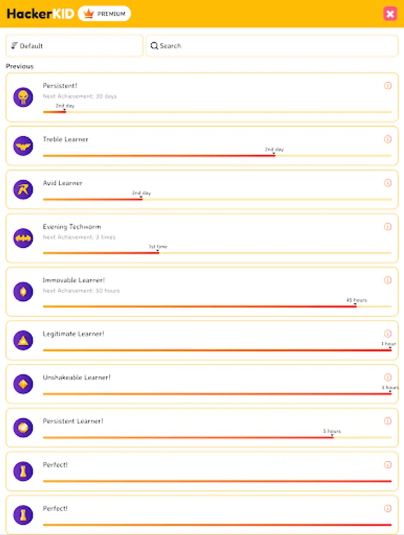Image resolution: width=404 pixels, height=535 pixels.
Task: View info for Evening Techworm achievement
Action: [388, 226]
